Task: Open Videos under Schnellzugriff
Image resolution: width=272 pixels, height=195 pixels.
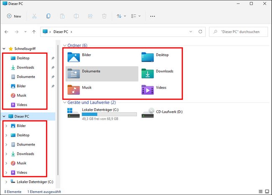Action: (x=22, y=105)
